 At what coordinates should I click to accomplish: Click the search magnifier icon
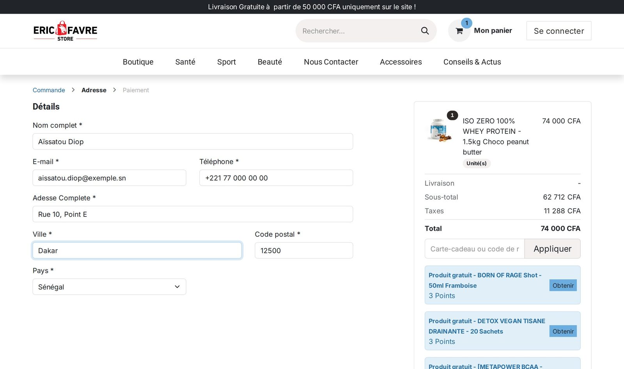tap(425, 31)
